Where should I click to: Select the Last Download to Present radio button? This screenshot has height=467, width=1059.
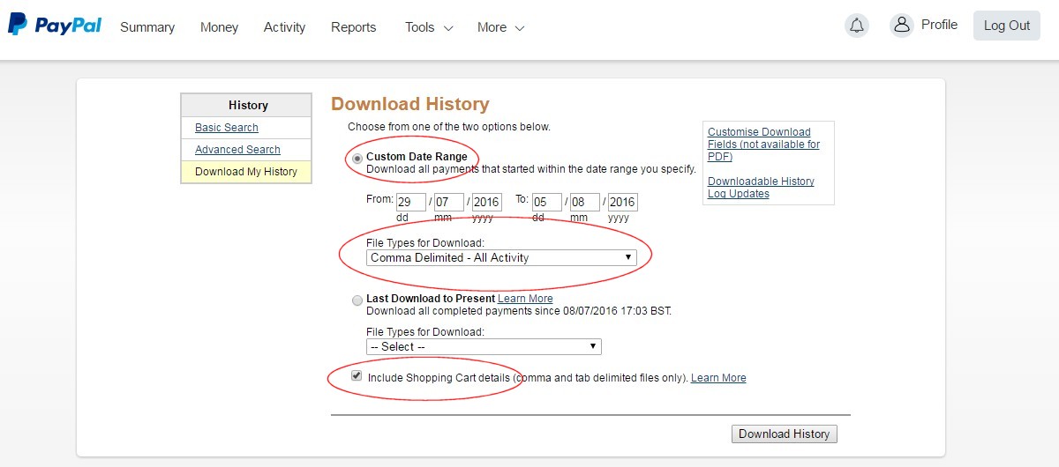pyautogui.click(x=357, y=300)
